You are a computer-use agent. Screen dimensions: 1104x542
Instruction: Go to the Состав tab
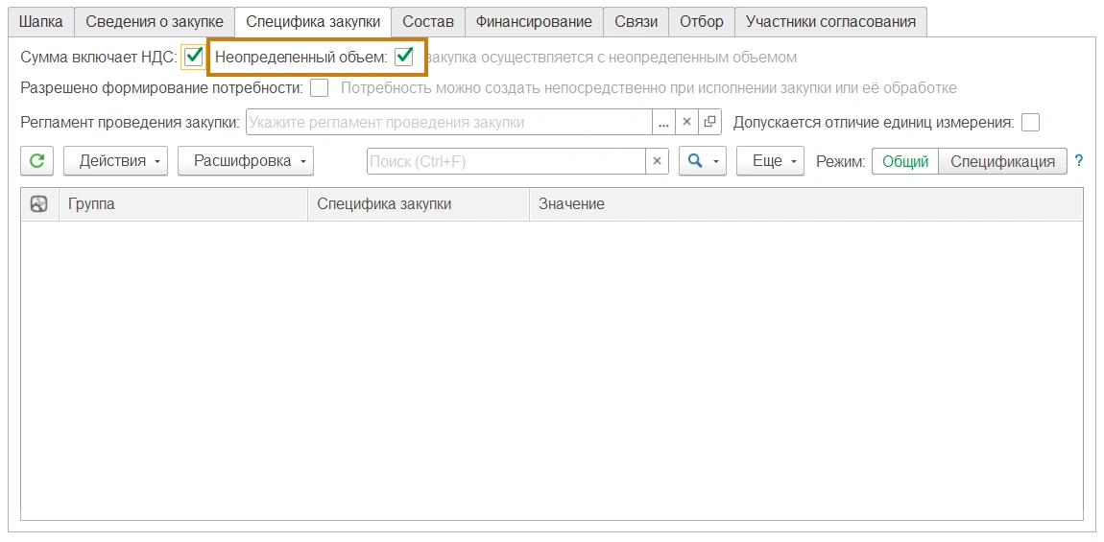(428, 22)
